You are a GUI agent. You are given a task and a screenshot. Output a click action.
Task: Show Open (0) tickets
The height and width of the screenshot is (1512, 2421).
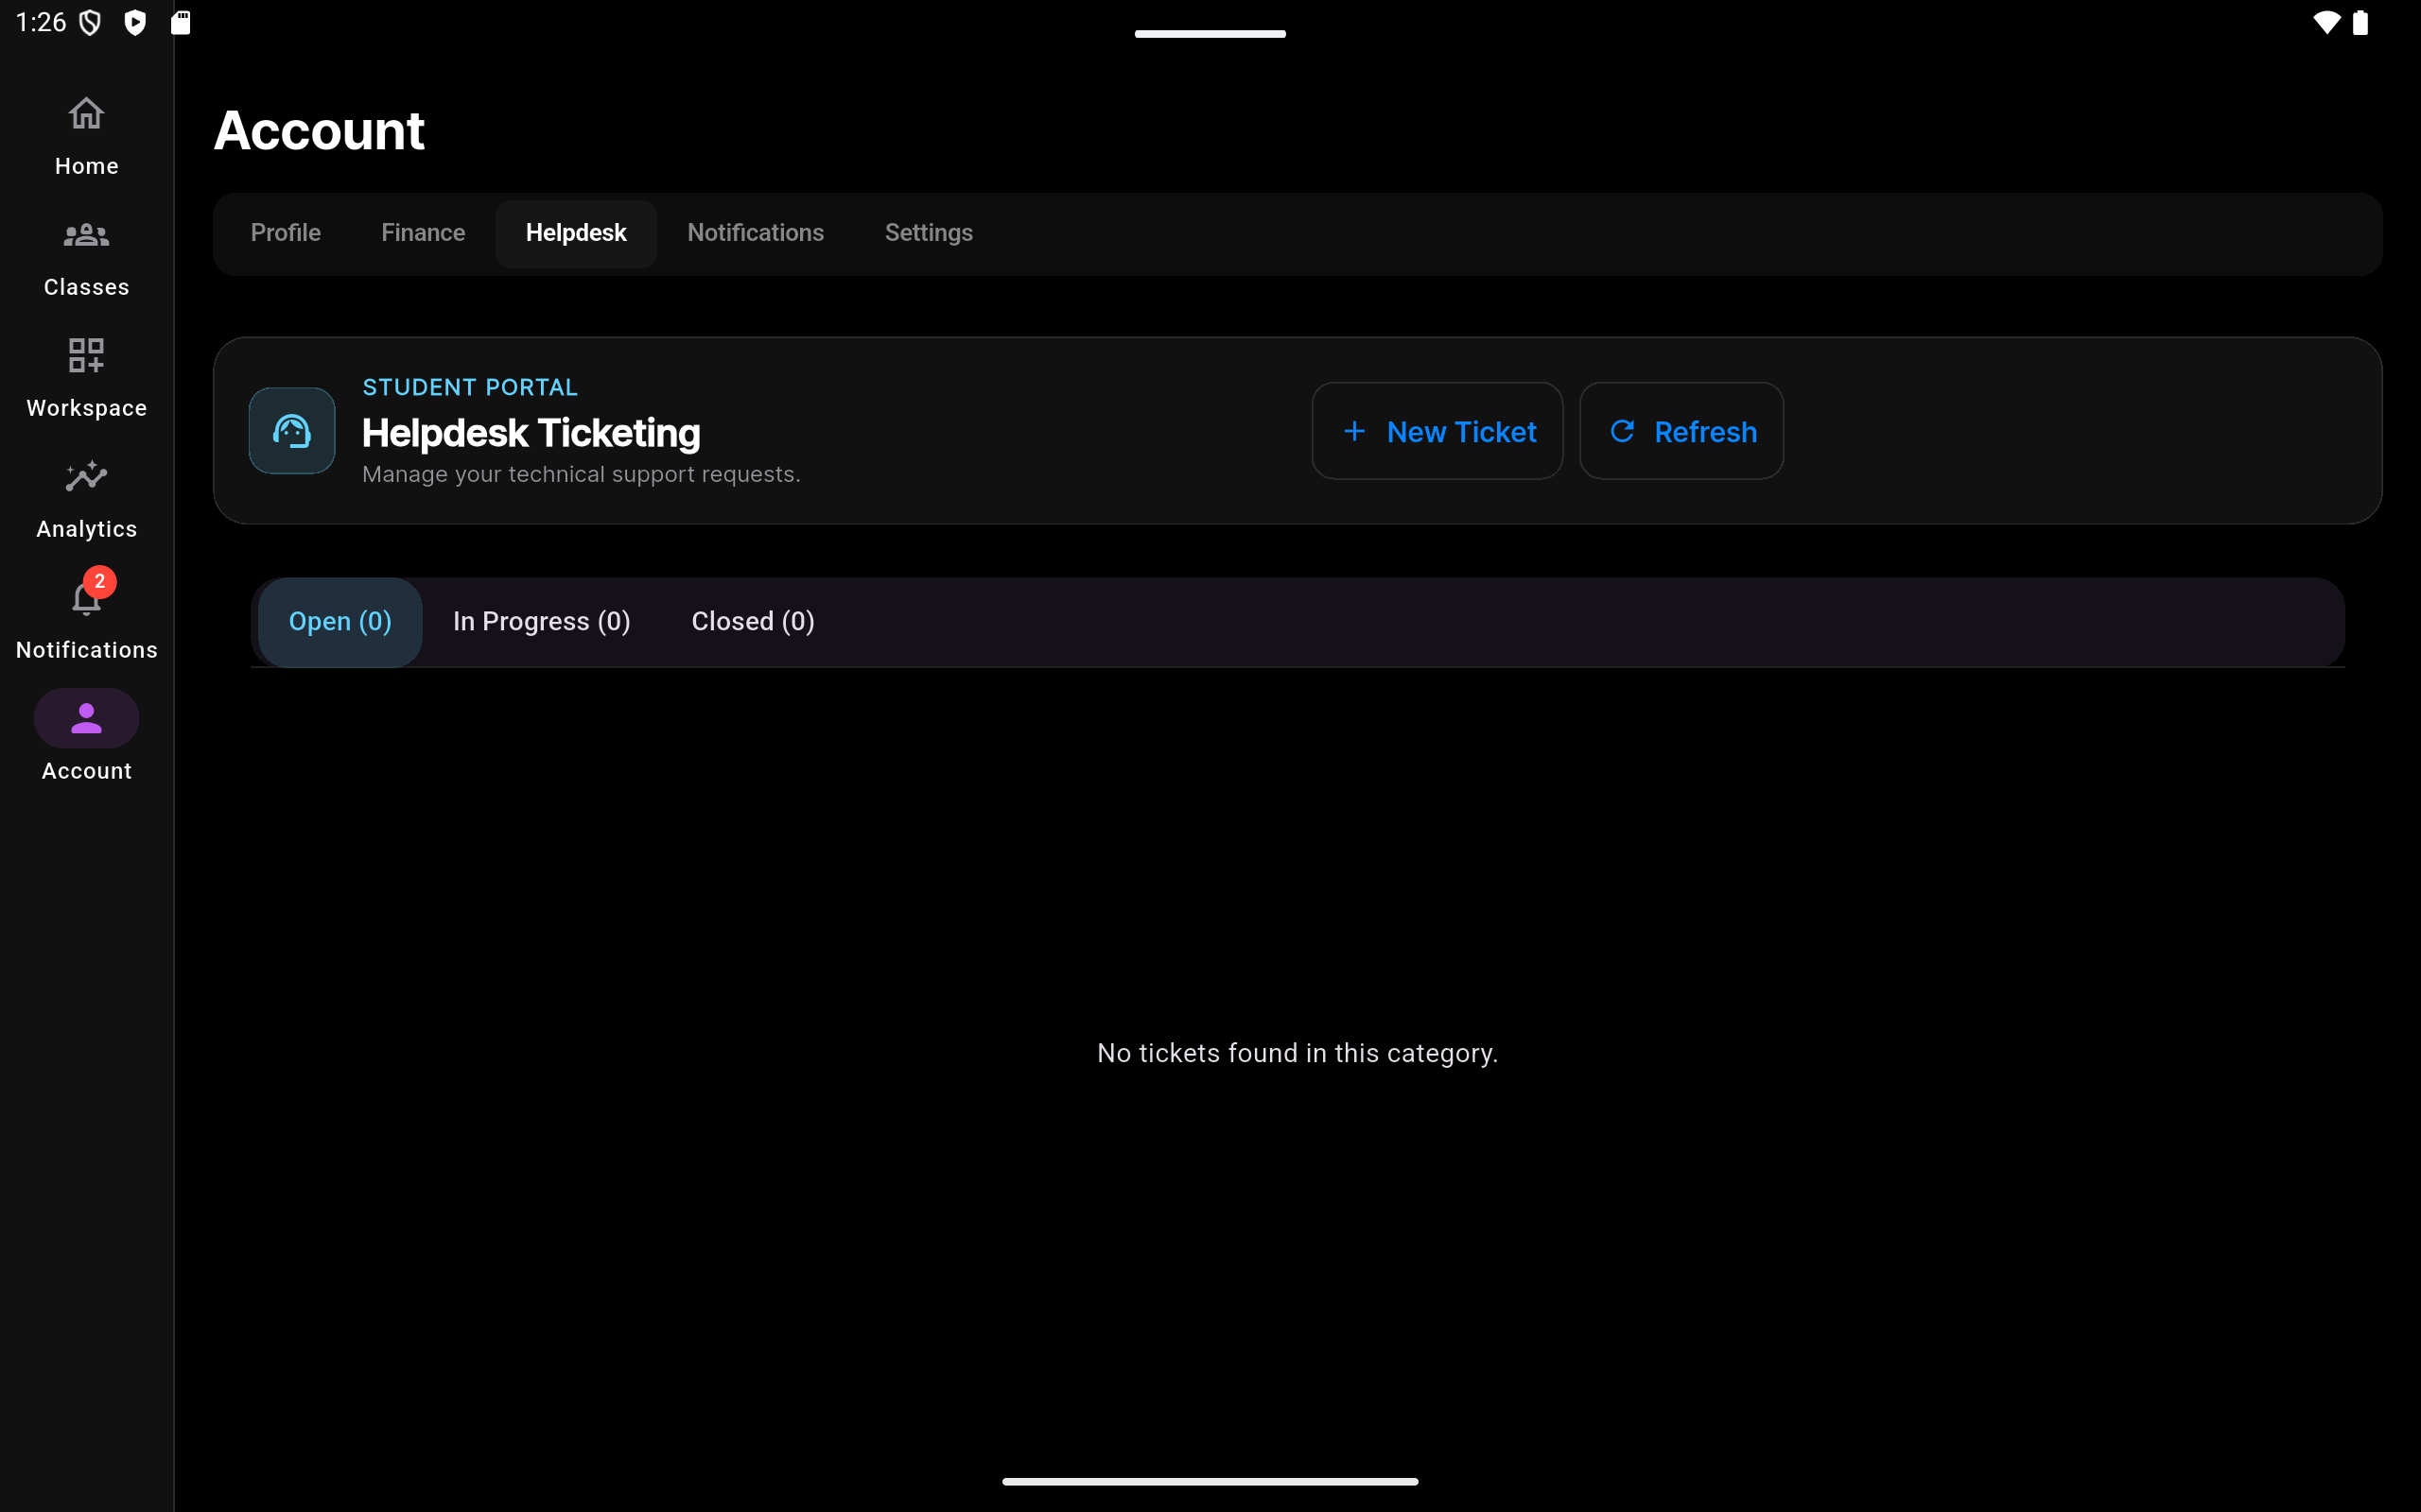(340, 622)
